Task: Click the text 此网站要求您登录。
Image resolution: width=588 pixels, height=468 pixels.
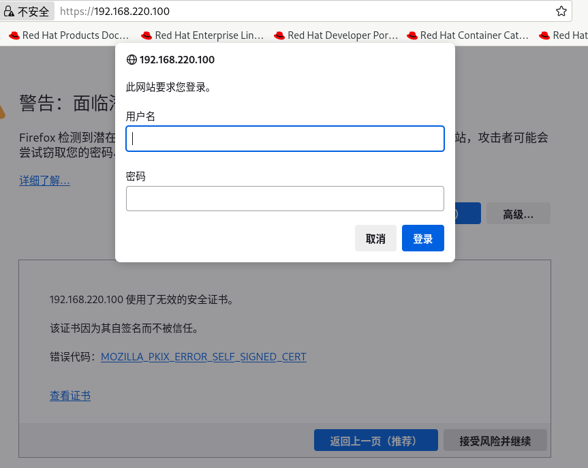Action: point(168,87)
